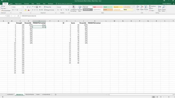Open Format as Table gallery
Screen dimensions: 175x98
[x=80, y=8]
